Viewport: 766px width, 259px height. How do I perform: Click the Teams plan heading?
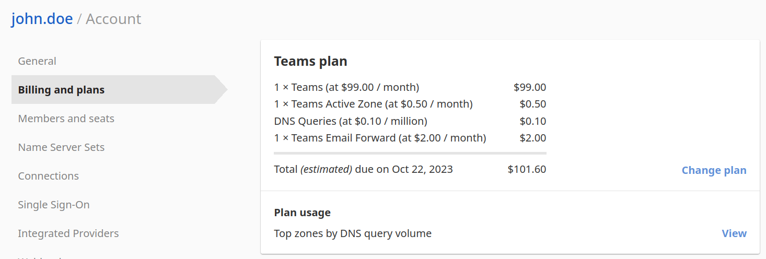(310, 61)
